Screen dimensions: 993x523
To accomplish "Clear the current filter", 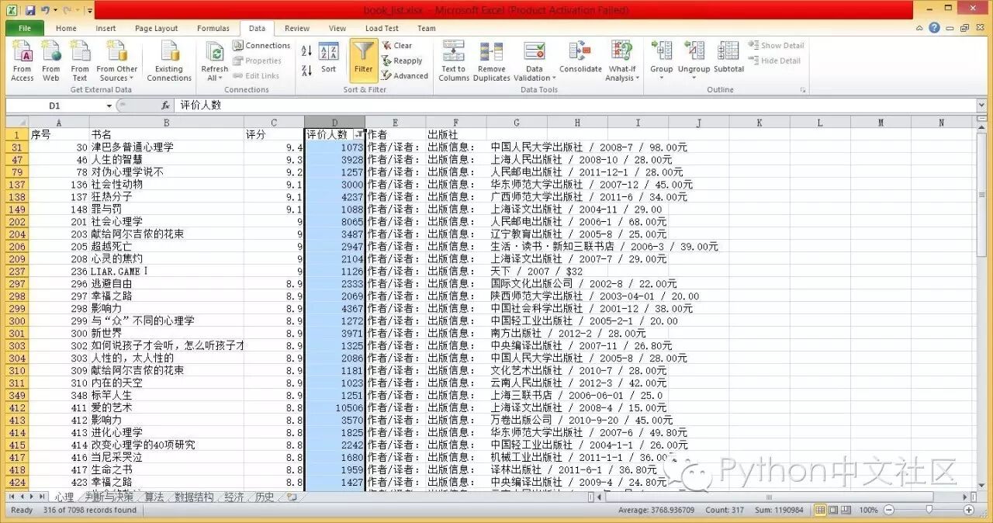I will (396, 46).
